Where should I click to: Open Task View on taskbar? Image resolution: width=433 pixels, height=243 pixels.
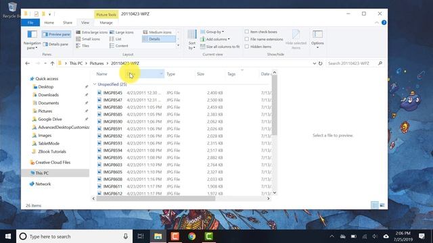click(x=141, y=236)
